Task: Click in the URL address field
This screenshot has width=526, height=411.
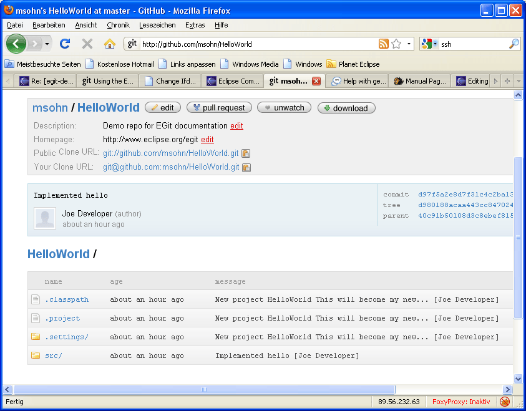Action: pyautogui.click(x=258, y=44)
